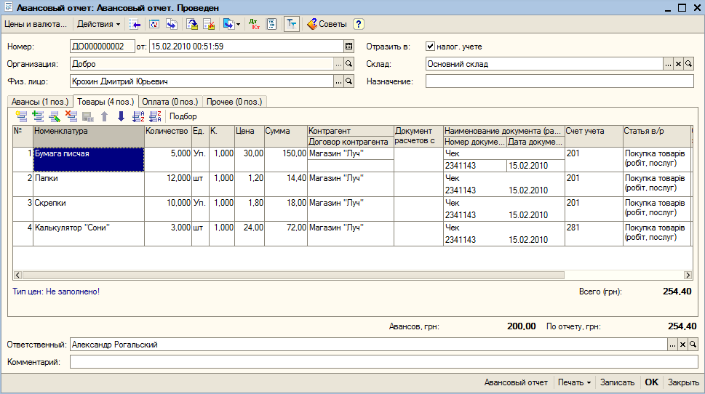Open selection ellipsis for Ответственный field
The width and height of the screenshot is (705, 394).
click(x=672, y=345)
